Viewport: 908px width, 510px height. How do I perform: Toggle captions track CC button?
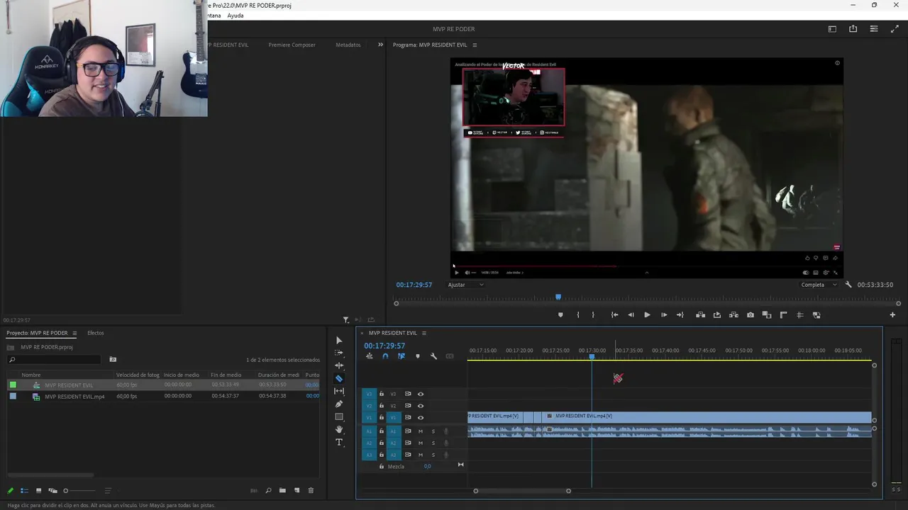tap(450, 356)
